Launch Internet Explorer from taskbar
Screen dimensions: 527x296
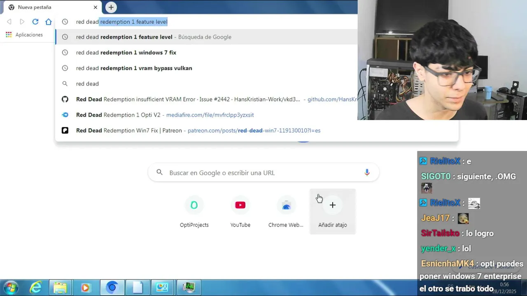[x=36, y=287]
